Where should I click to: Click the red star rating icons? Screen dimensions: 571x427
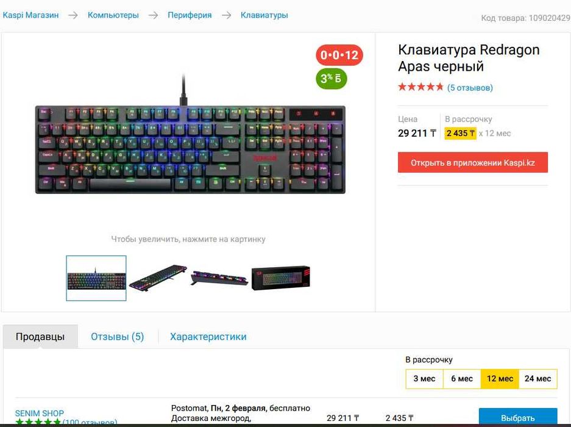420,87
